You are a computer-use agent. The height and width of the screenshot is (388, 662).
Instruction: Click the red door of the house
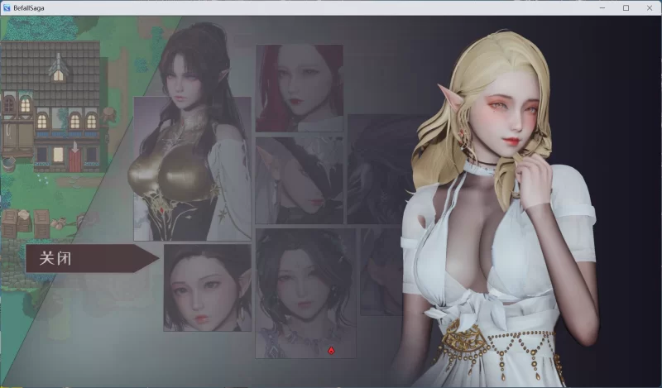(x=74, y=160)
